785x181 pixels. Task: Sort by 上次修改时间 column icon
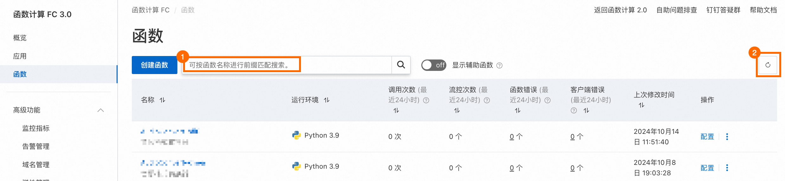641,105
